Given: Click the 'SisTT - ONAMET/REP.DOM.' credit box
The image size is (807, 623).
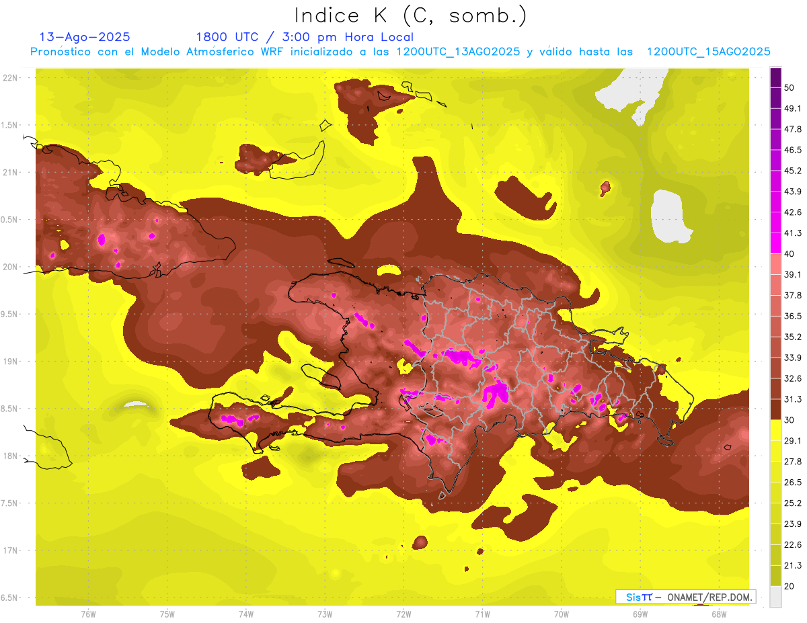Looking at the screenshot, I should (685, 597).
